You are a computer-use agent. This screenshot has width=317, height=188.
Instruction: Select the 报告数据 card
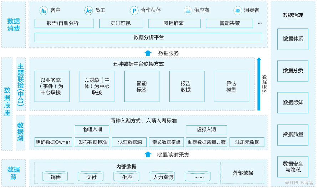(x=187, y=86)
